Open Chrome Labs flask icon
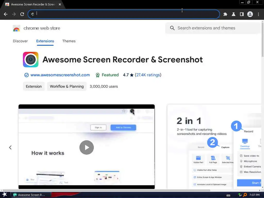264x198 pixels. coord(234,14)
